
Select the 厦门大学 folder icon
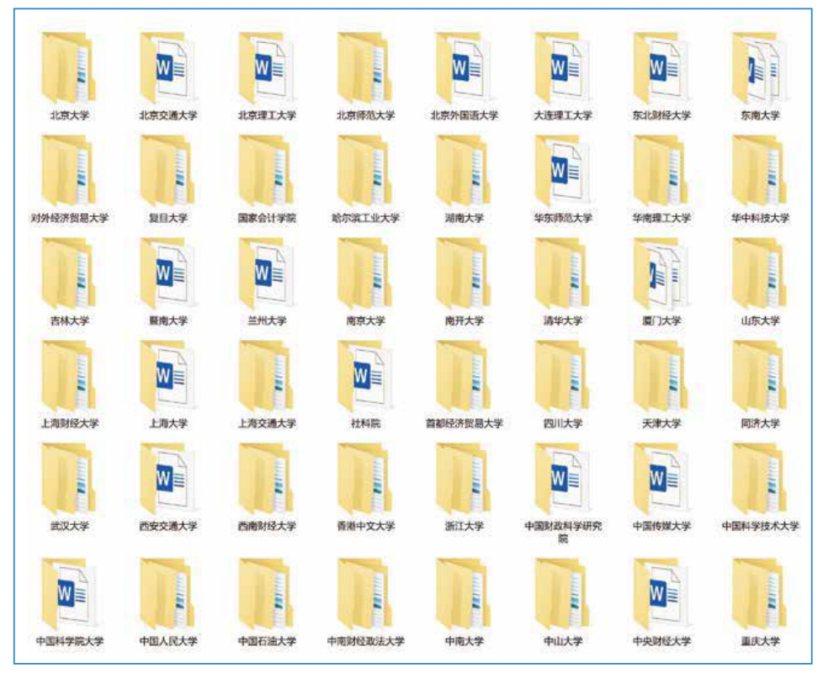pyautogui.click(x=661, y=273)
